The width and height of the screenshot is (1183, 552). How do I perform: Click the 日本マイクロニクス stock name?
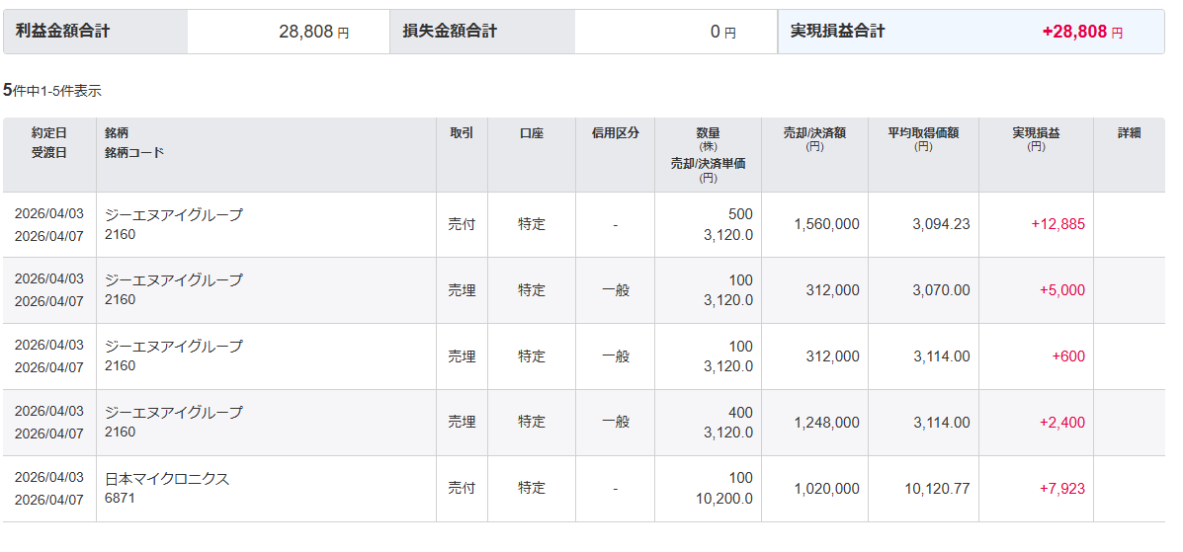point(167,479)
